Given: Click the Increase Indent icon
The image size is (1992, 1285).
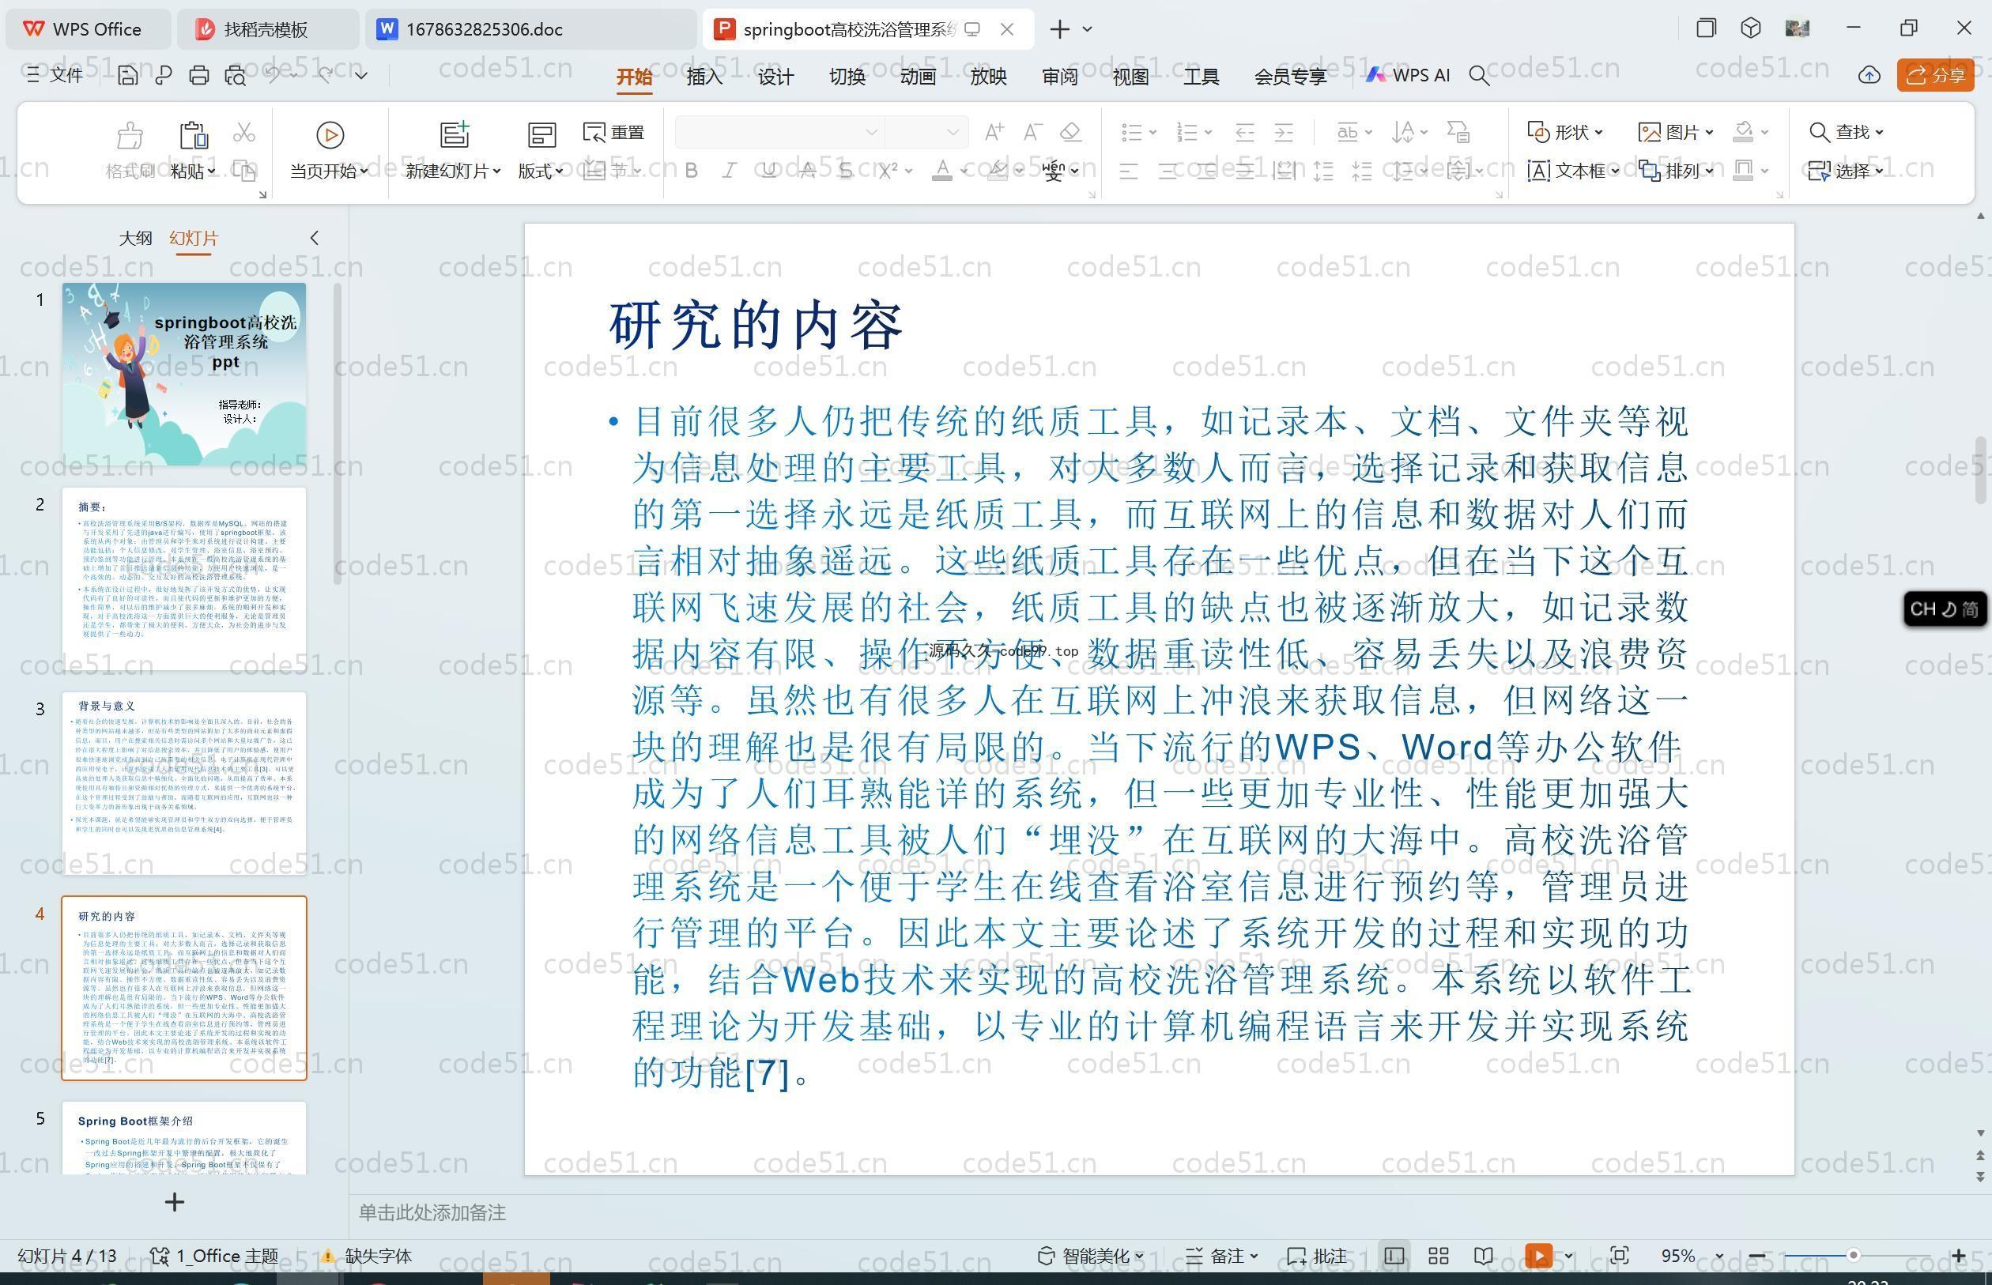Looking at the screenshot, I should click(x=1285, y=132).
